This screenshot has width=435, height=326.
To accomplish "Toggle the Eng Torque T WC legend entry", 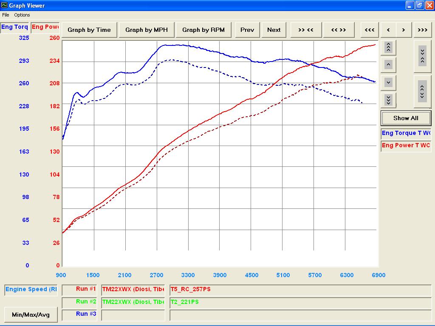I will click(406, 133).
